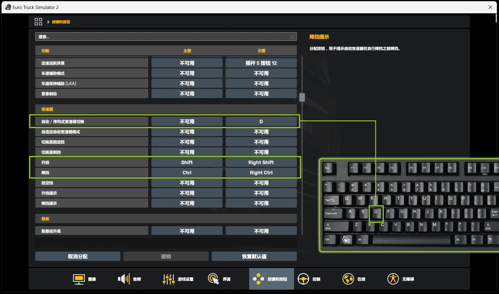This screenshot has width=499, height=294.
Task: Open the 游戏设置 gameplay sliders icon
Action: [169, 279]
